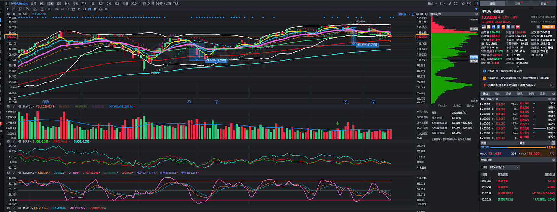The image size is (557, 212).
Task: Zoom out chart with minus icon
Action: pos(422,14)
